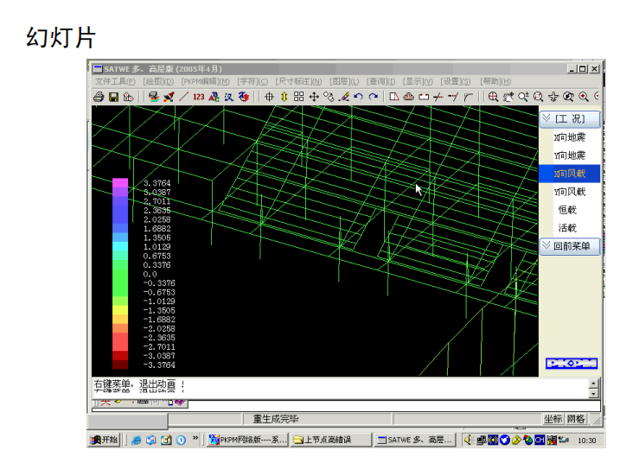
Task: Select X向地震 load case
Action: (x=569, y=137)
